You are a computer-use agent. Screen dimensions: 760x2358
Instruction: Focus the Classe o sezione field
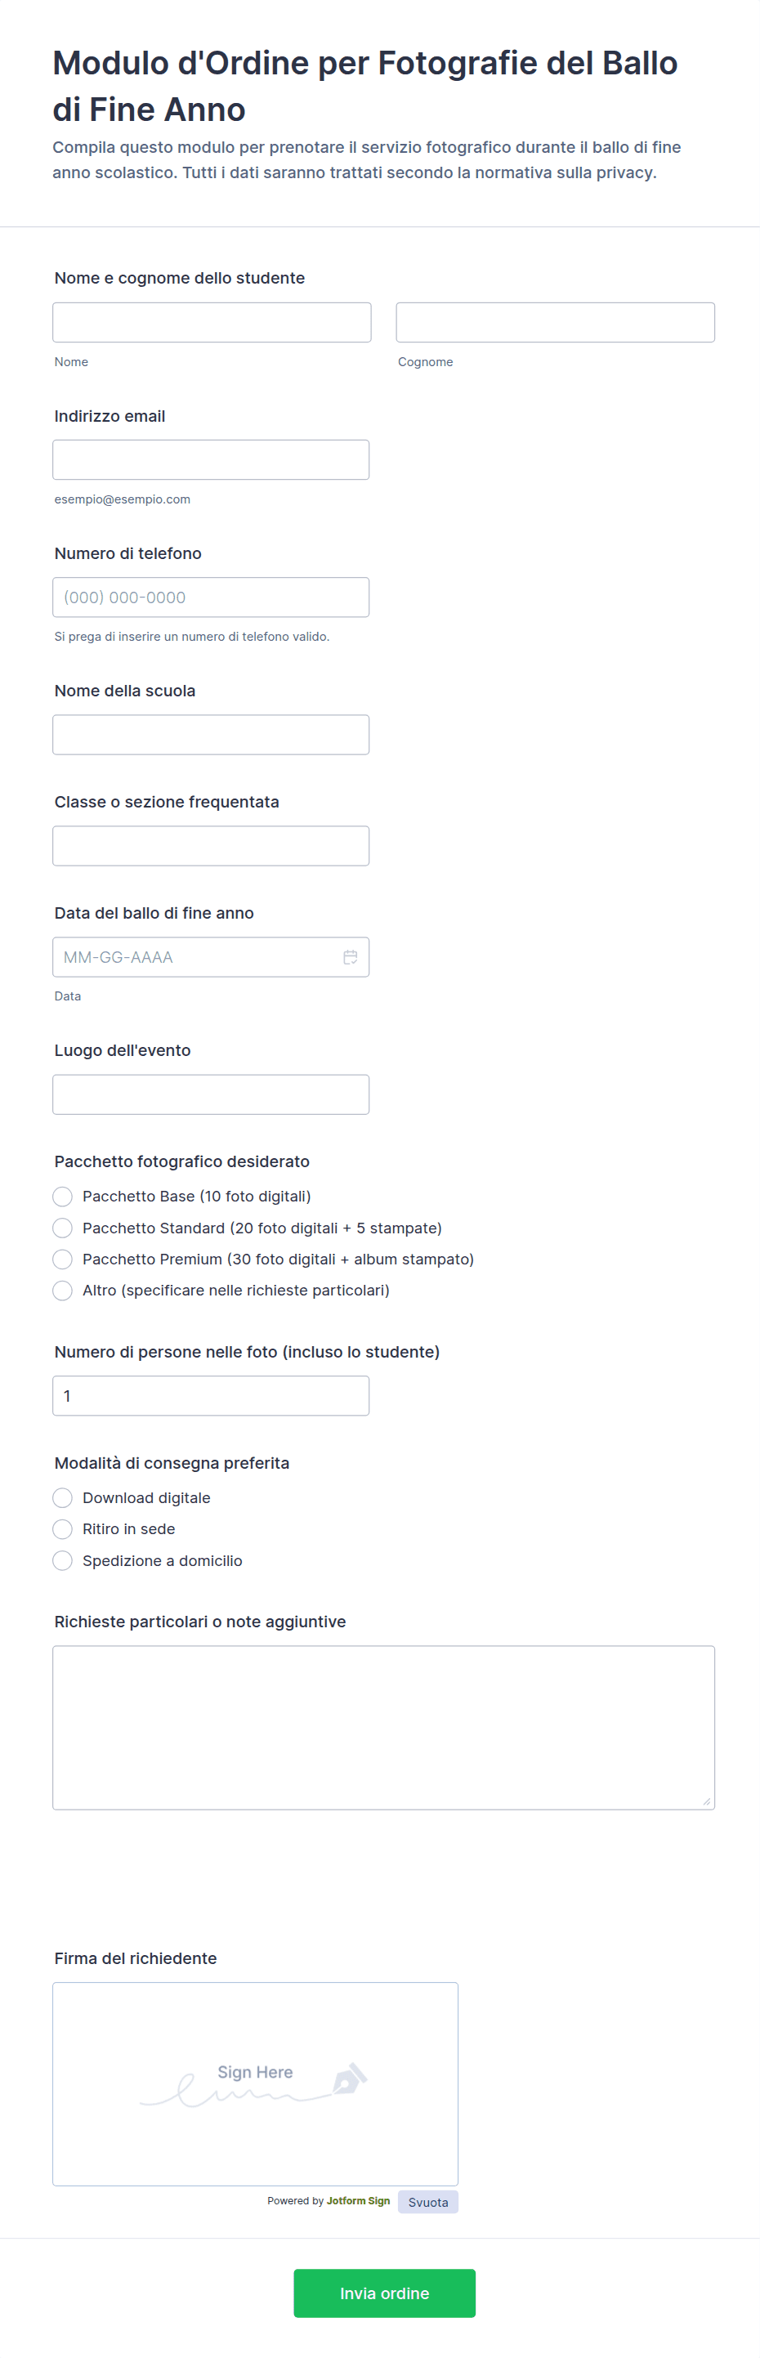click(211, 846)
